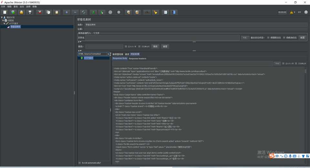Switch to the 请求 tab
Screen dimensions: 310x168
tap(127, 54)
